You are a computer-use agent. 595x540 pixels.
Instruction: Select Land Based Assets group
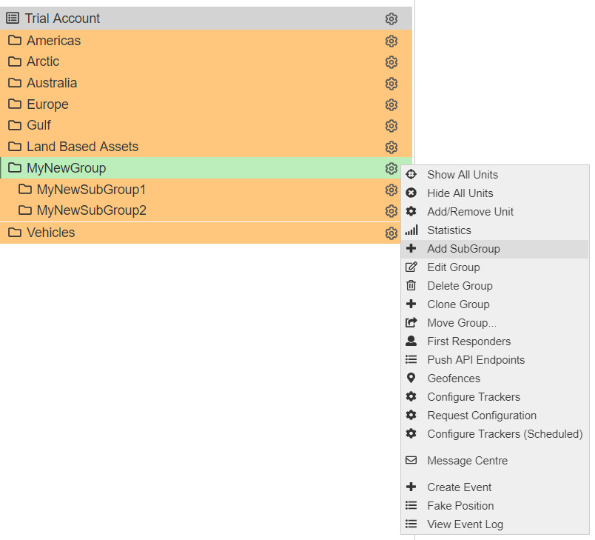coord(206,147)
